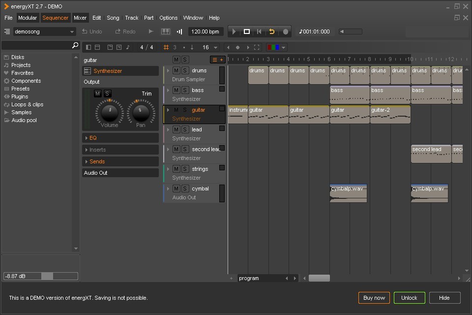This screenshot has width=472, height=315.
Task: Open Loops & clips in the browser
Action: coord(27,104)
